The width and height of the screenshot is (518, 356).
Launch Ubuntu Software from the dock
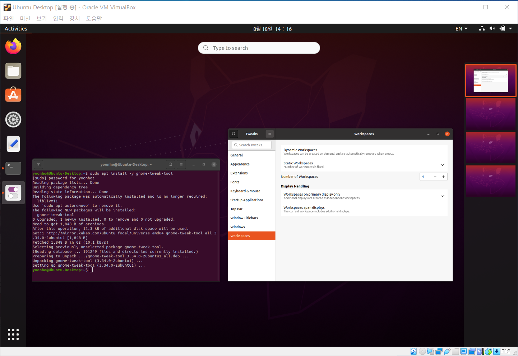pos(13,95)
